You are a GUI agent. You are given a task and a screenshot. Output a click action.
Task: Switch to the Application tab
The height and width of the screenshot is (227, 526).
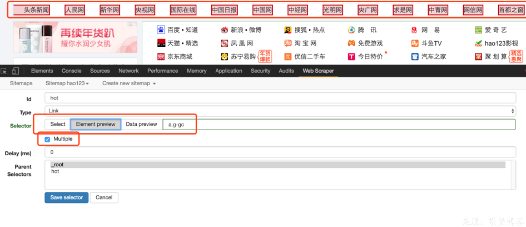coord(229,71)
